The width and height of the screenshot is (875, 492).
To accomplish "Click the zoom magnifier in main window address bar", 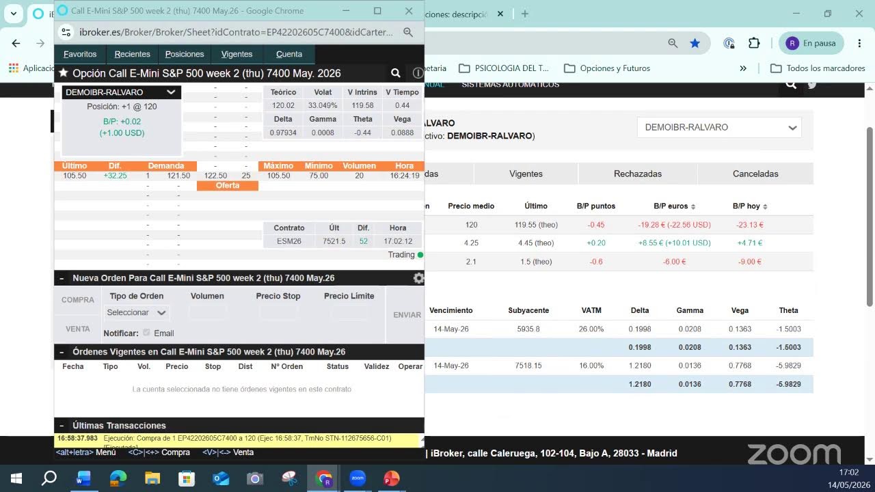I will (x=673, y=43).
